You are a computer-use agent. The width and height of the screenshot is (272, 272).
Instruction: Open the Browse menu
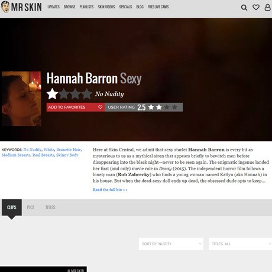[69, 7]
